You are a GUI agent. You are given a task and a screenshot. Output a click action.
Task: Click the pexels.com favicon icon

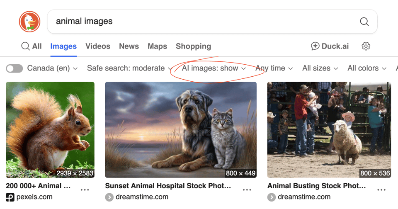coord(10,197)
